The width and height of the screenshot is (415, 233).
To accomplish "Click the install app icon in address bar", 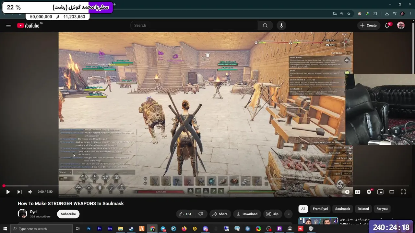I will coord(335,14).
